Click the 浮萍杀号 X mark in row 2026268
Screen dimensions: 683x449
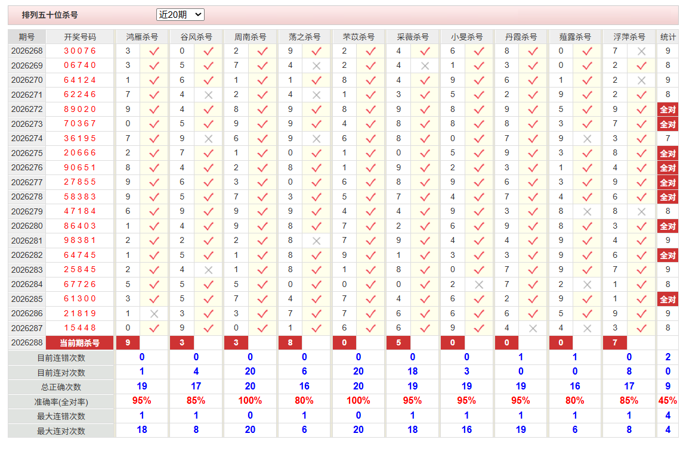point(641,51)
